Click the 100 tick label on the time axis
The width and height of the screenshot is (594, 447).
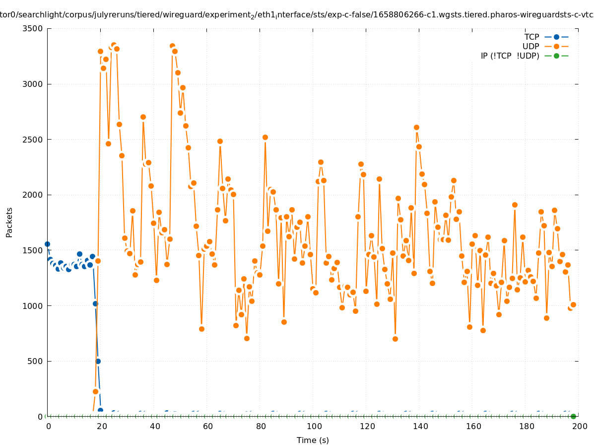314,426
